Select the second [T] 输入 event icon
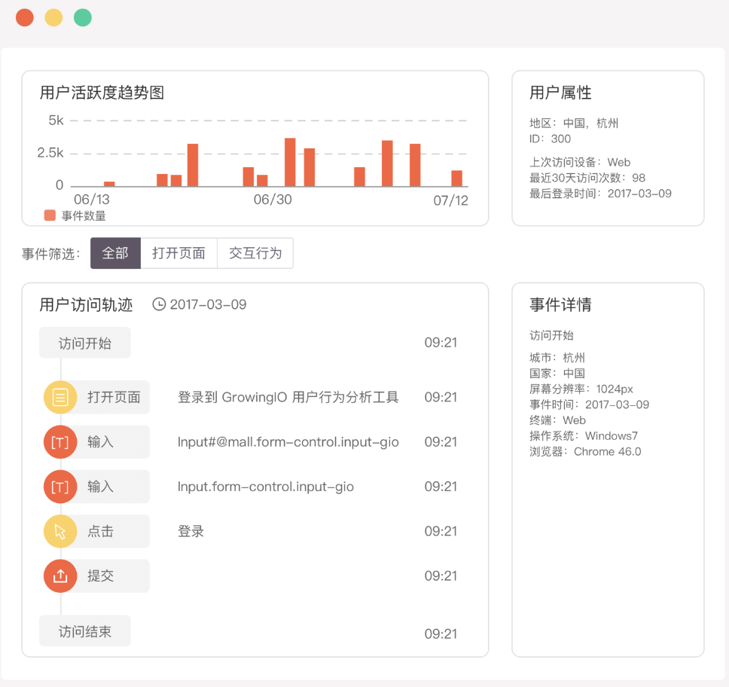Viewport: 729px width, 687px height. pyautogui.click(x=60, y=487)
